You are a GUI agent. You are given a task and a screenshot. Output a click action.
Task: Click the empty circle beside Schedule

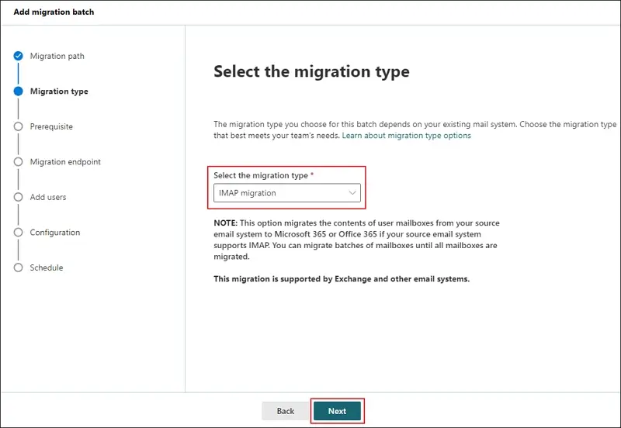(18, 267)
